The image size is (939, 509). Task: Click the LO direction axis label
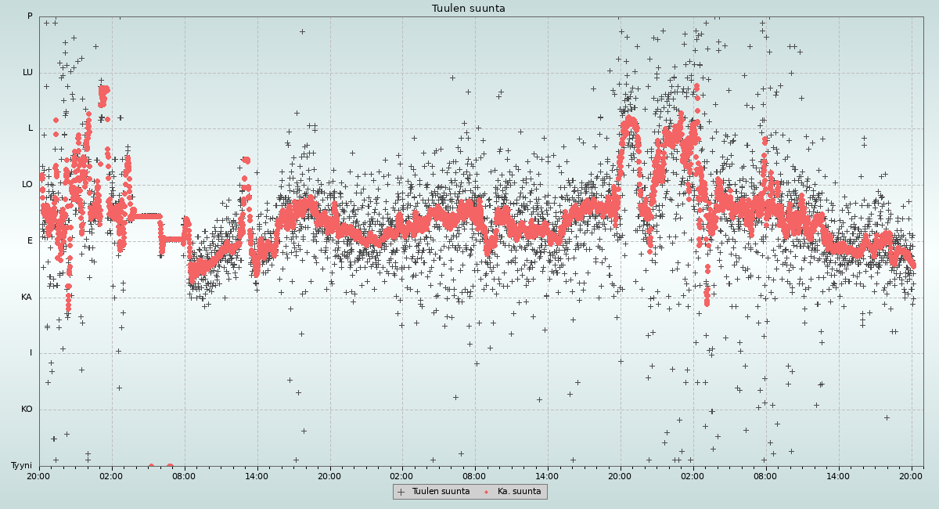click(x=27, y=185)
